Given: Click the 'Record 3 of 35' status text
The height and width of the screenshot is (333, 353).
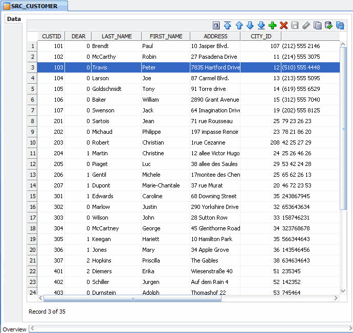Looking at the screenshot, I should [x=47, y=312].
